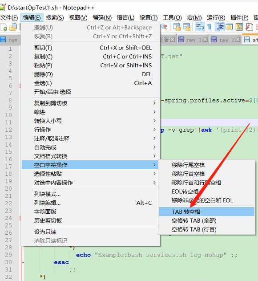
Task: Close the tab left of new 1
Action: (x=172, y=40)
